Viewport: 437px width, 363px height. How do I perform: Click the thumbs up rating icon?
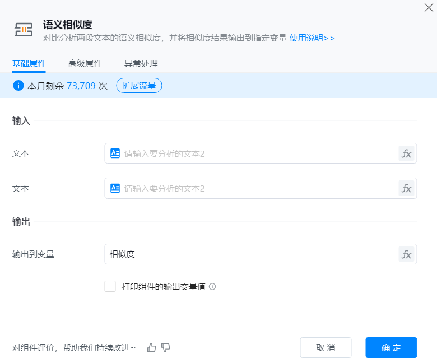[x=151, y=348]
